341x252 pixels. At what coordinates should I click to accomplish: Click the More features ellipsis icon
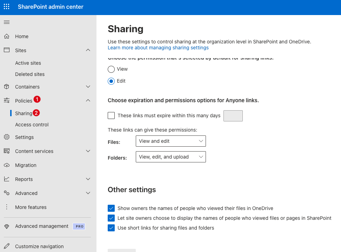pos(7,207)
